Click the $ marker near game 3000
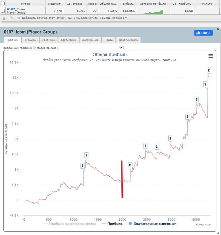 pyautogui.click(x=170, y=138)
